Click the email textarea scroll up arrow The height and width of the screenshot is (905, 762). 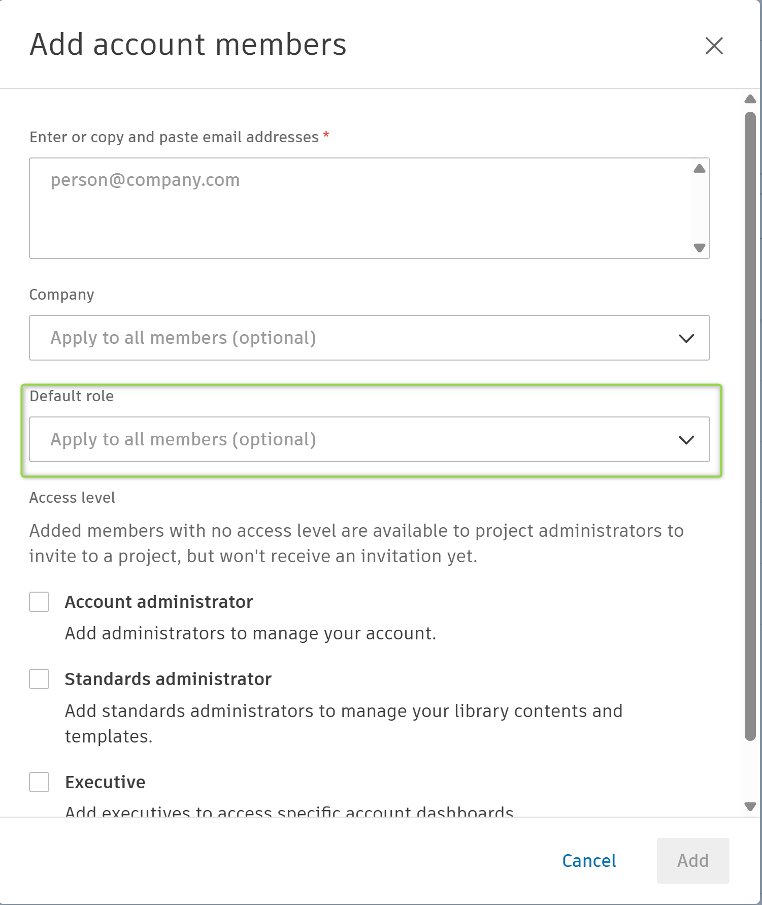(700, 169)
